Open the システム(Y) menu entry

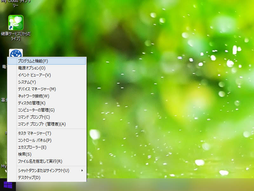(27, 82)
